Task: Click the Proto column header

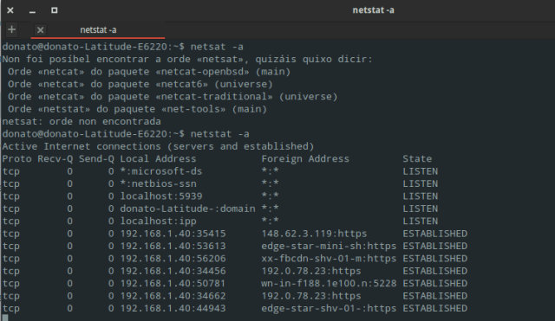Action: [x=16, y=159]
